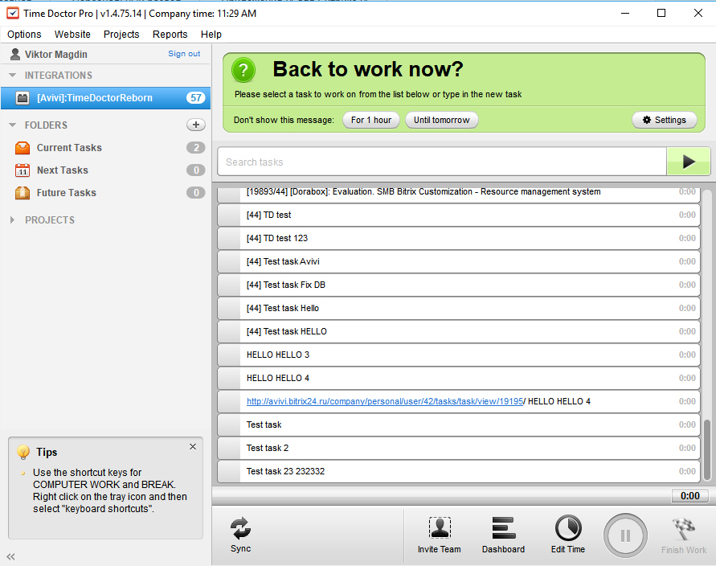Click the Sync icon
Viewport: 716px width, 566px height.
(x=240, y=528)
